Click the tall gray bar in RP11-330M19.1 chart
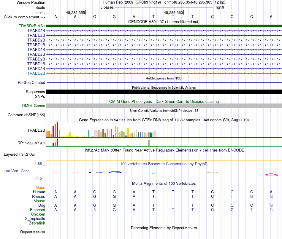Viewport: 282px width, 239px height. coord(149,143)
